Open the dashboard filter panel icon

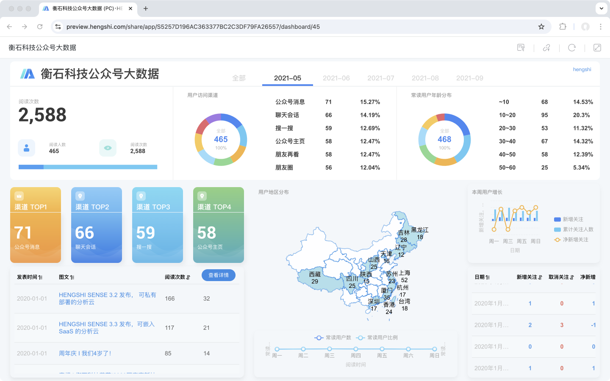point(521,48)
